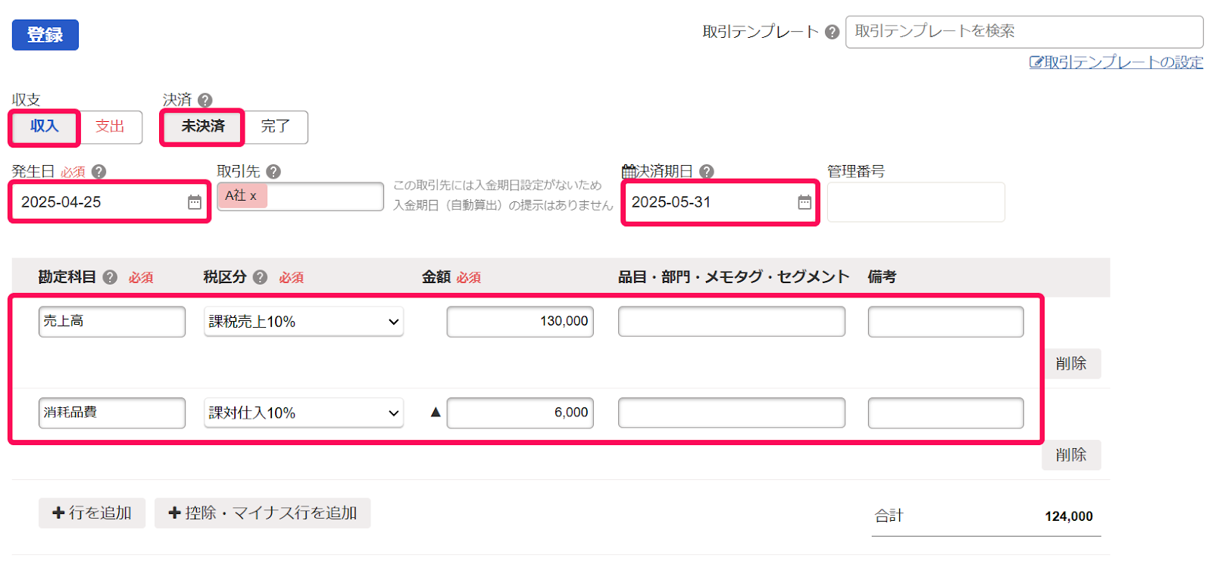Click the total value 124,000
Image resolution: width=1212 pixels, height=564 pixels.
click(x=1069, y=516)
